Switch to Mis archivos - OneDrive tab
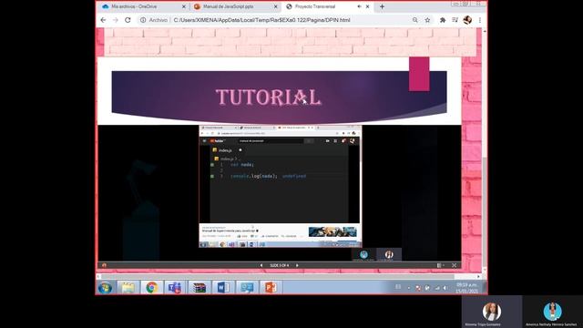The width and height of the screenshot is (583, 328). (x=144, y=6)
